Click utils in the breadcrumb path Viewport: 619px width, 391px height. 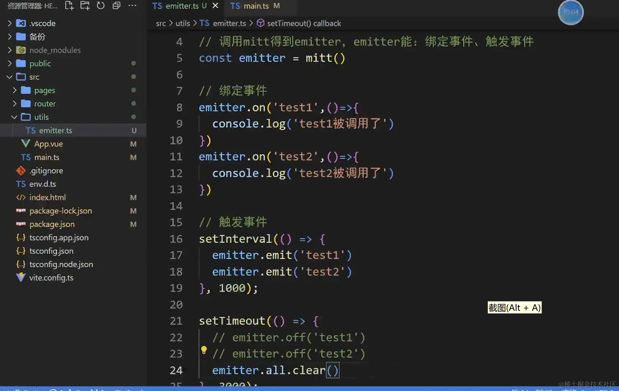tap(183, 23)
